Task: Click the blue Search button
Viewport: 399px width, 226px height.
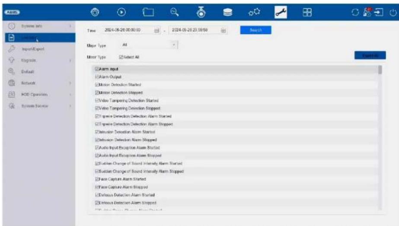Action: point(256,30)
